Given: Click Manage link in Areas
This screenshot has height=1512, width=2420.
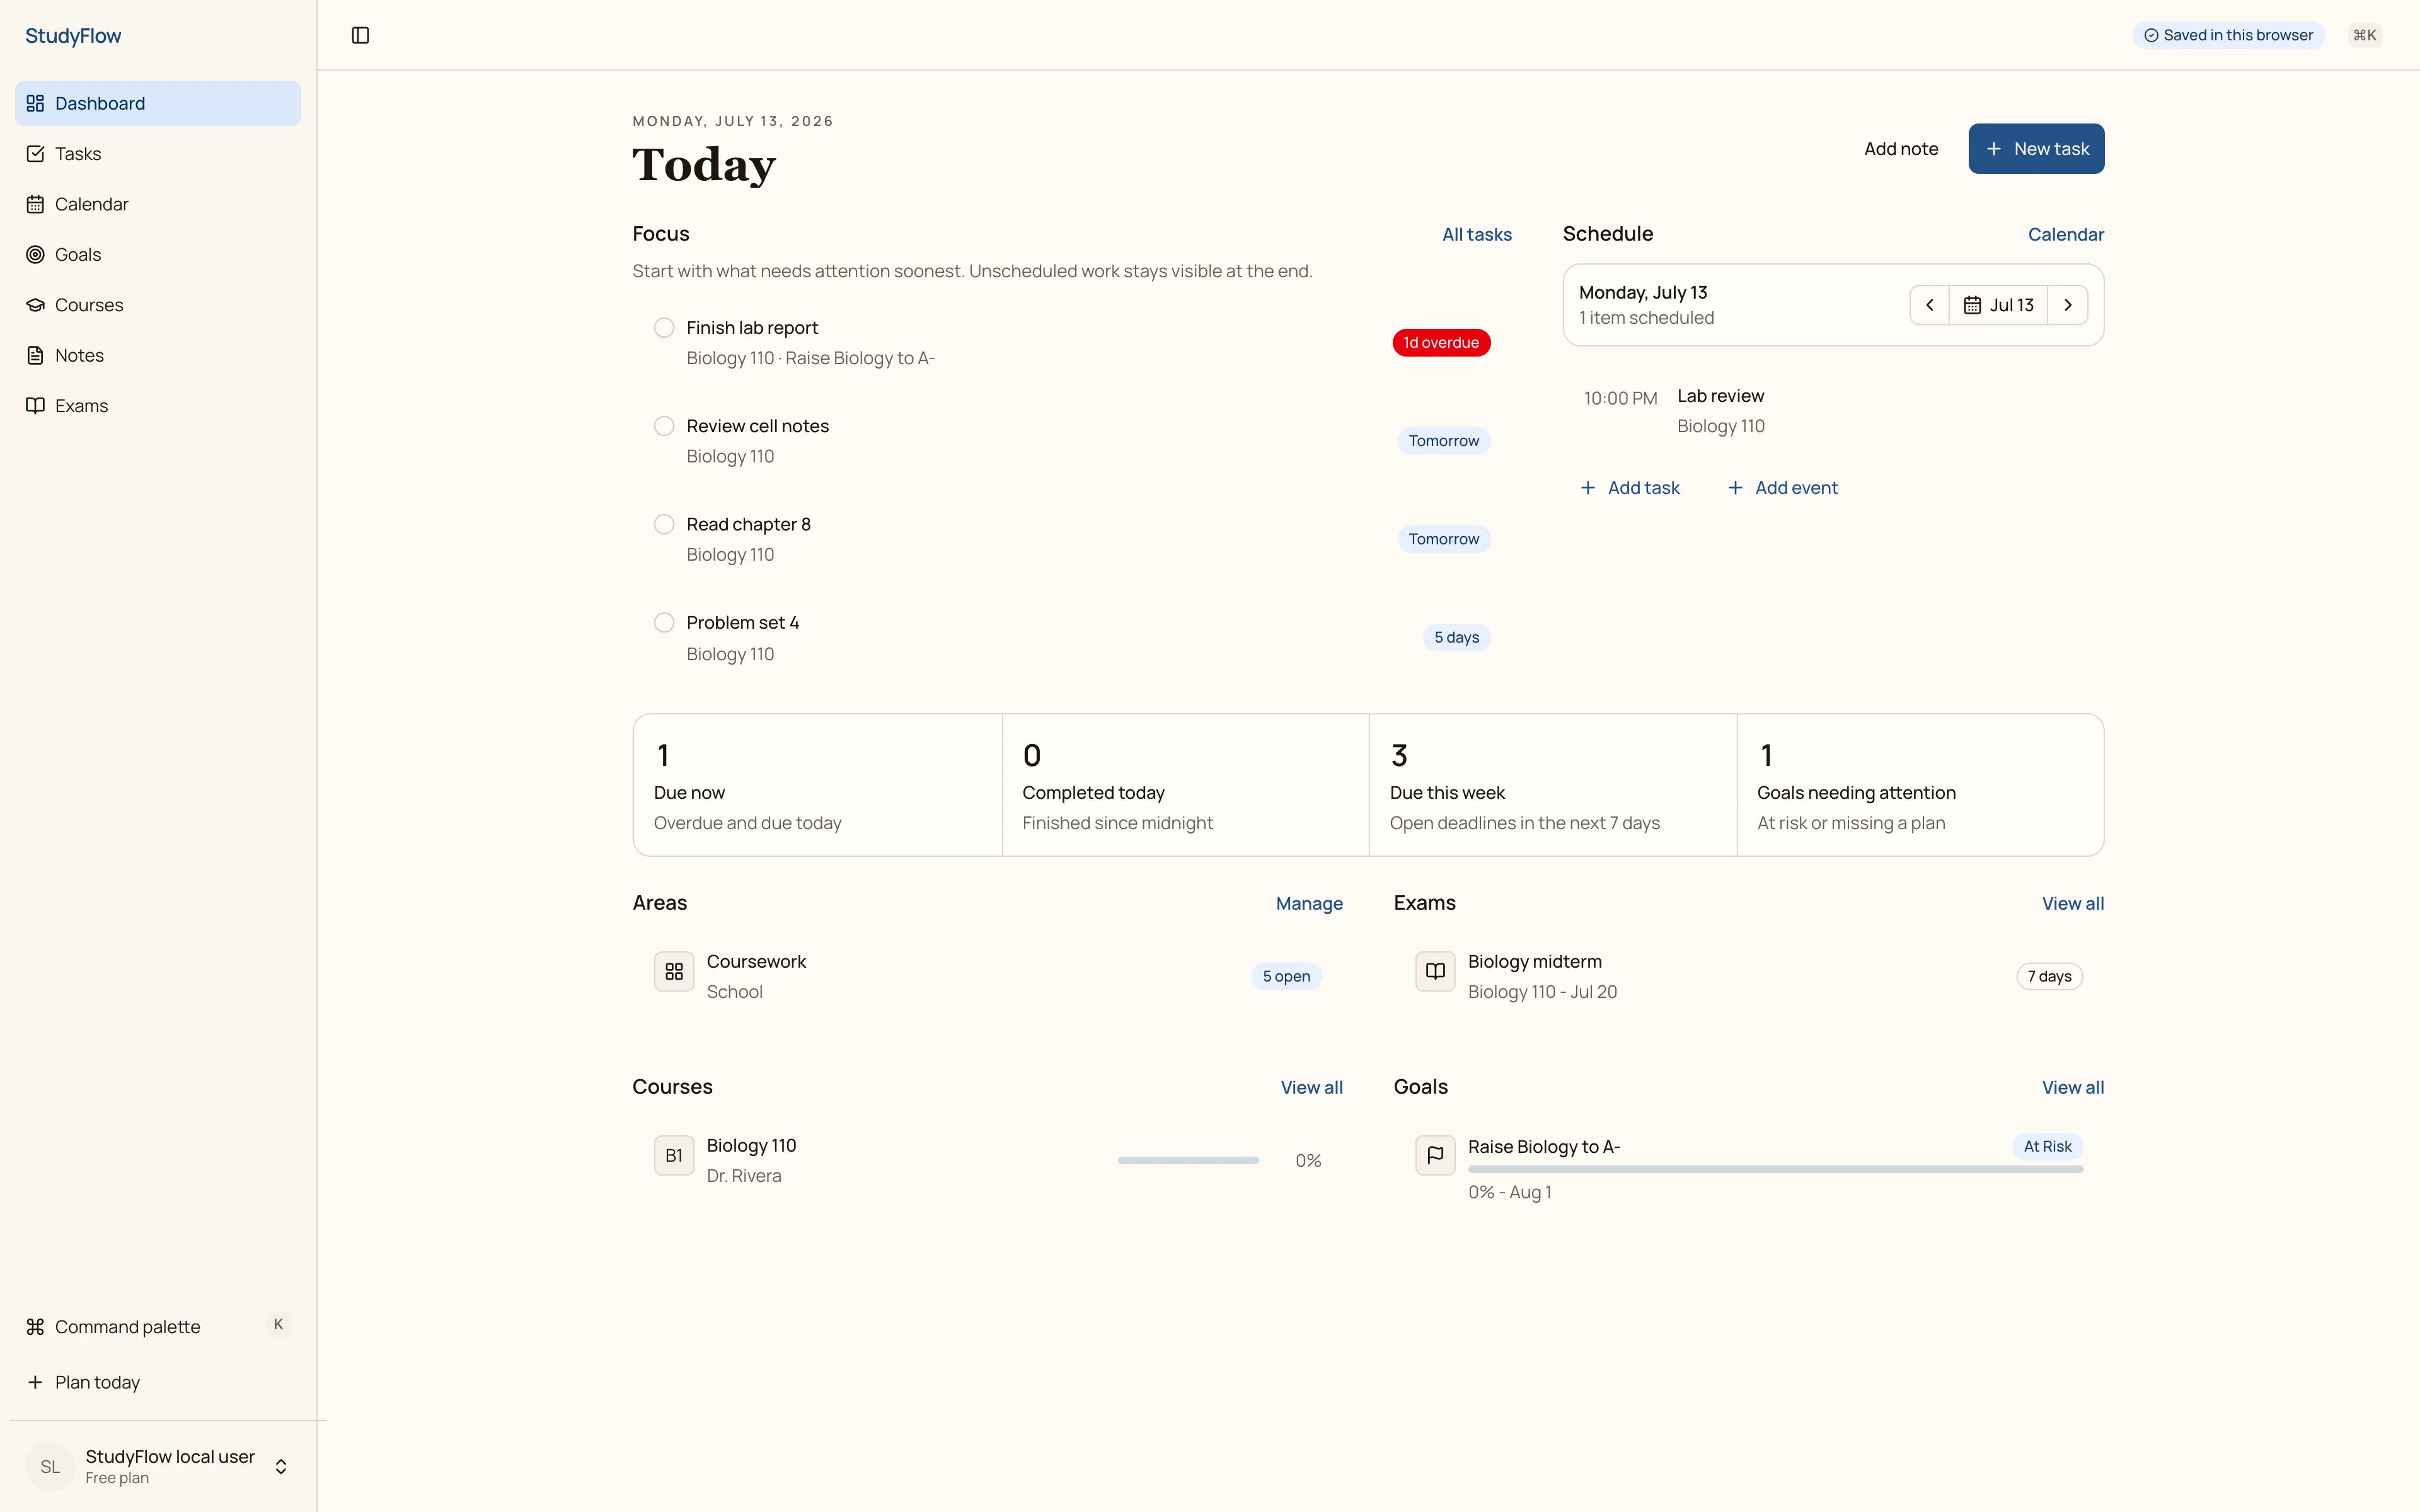Looking at the screenshot, I should (1309, 903).
